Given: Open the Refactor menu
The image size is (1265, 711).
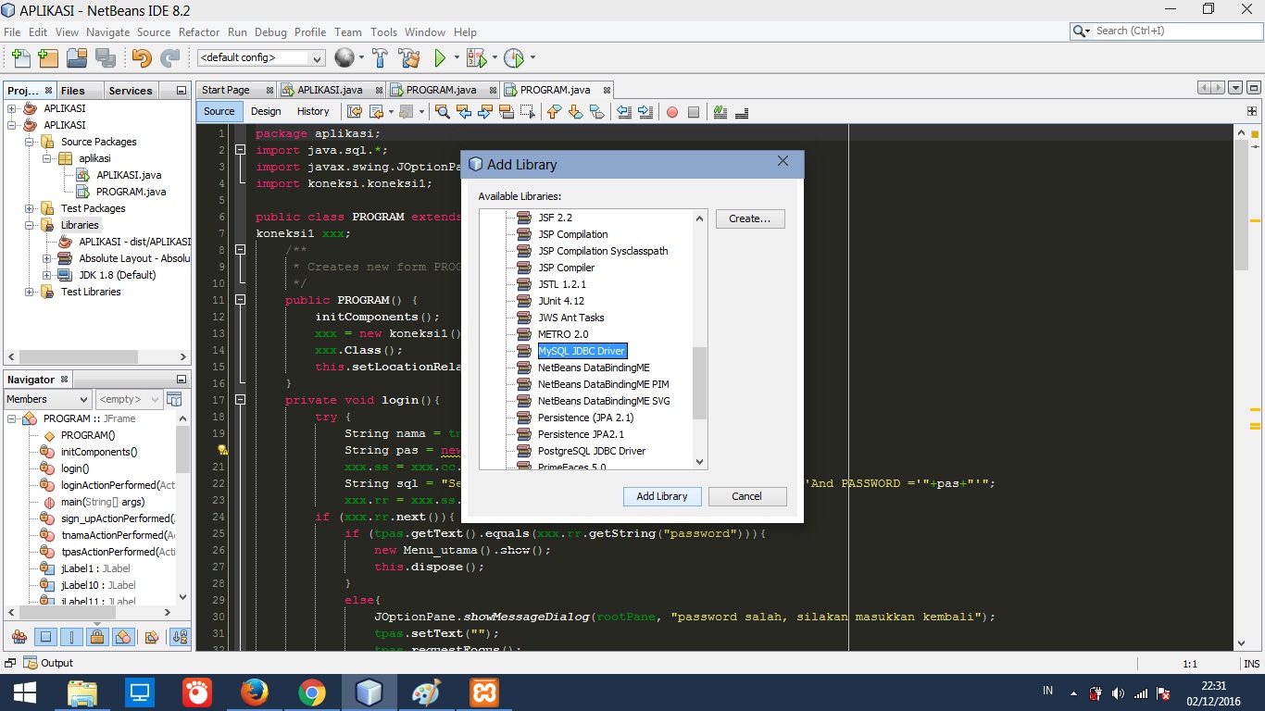Looking at the screenshot, I should (199, 31).
